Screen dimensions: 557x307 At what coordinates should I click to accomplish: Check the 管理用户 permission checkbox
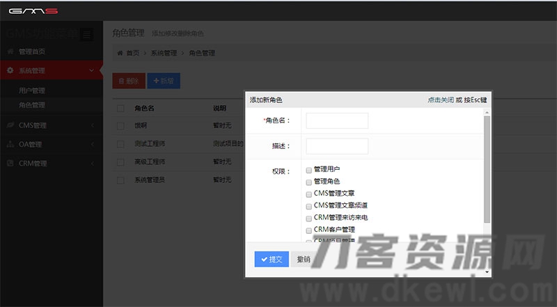coord(308,169)
